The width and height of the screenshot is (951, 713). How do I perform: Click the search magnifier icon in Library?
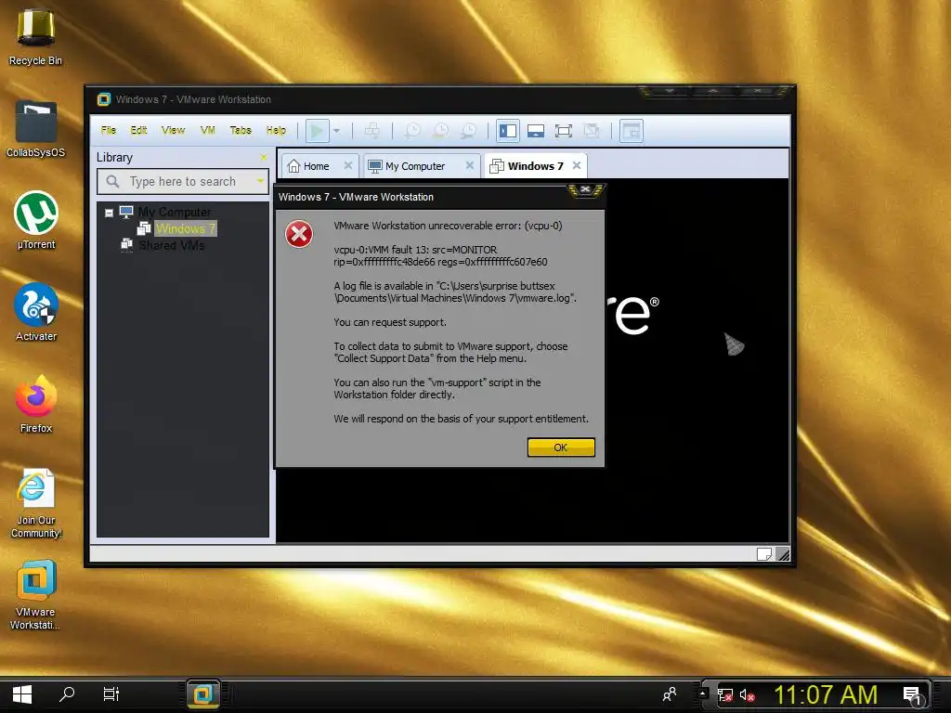pyautogui.click(x=112, y=181)
